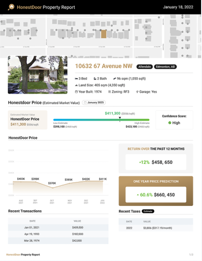The width and height of the screenshot is (202, 261).
Task: Click the $458, 650 return value
Action: click(x=162, y=162)
